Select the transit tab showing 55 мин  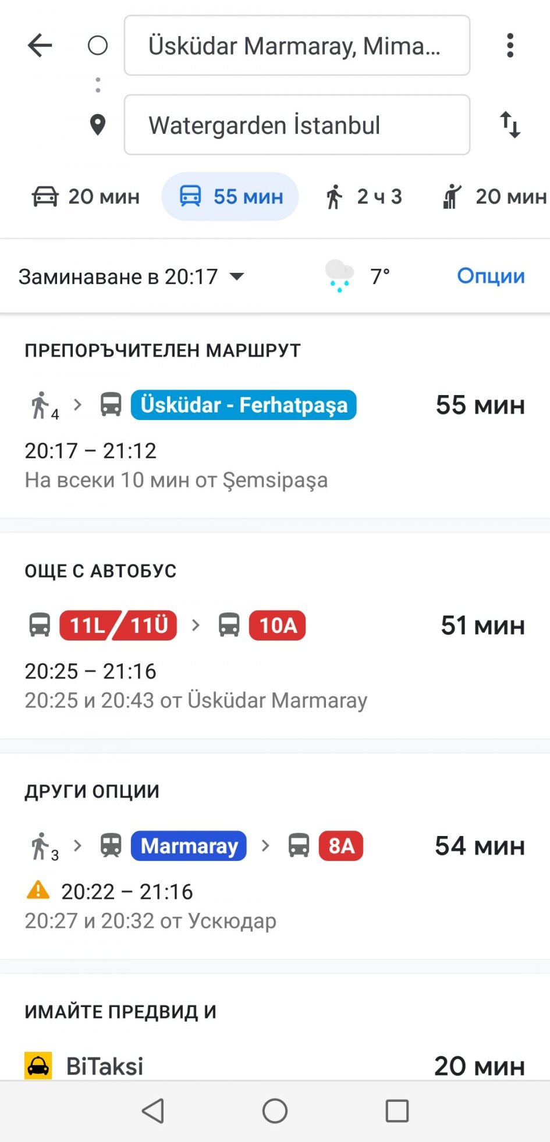pos(230,197)
